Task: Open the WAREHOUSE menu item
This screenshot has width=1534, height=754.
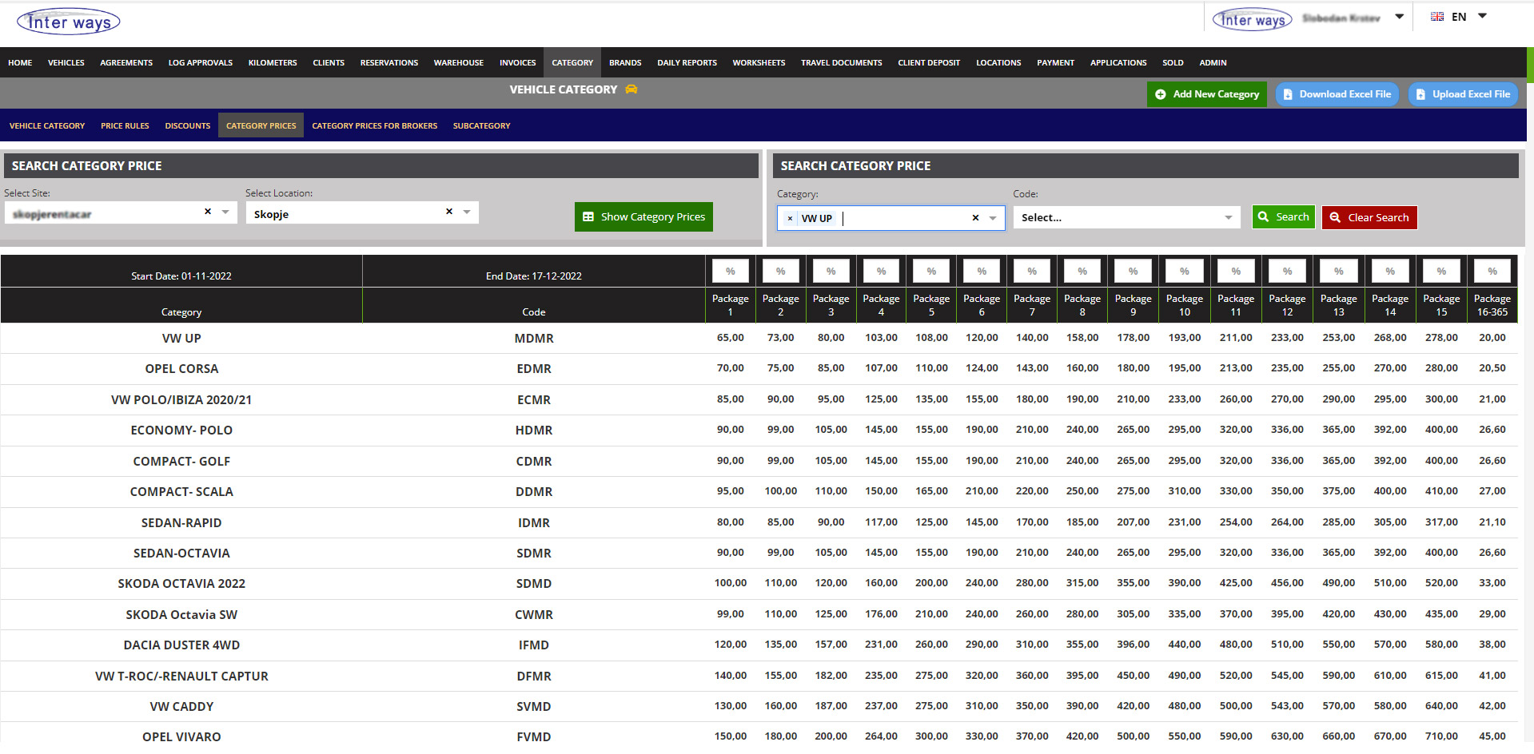Action: (459, 62)
